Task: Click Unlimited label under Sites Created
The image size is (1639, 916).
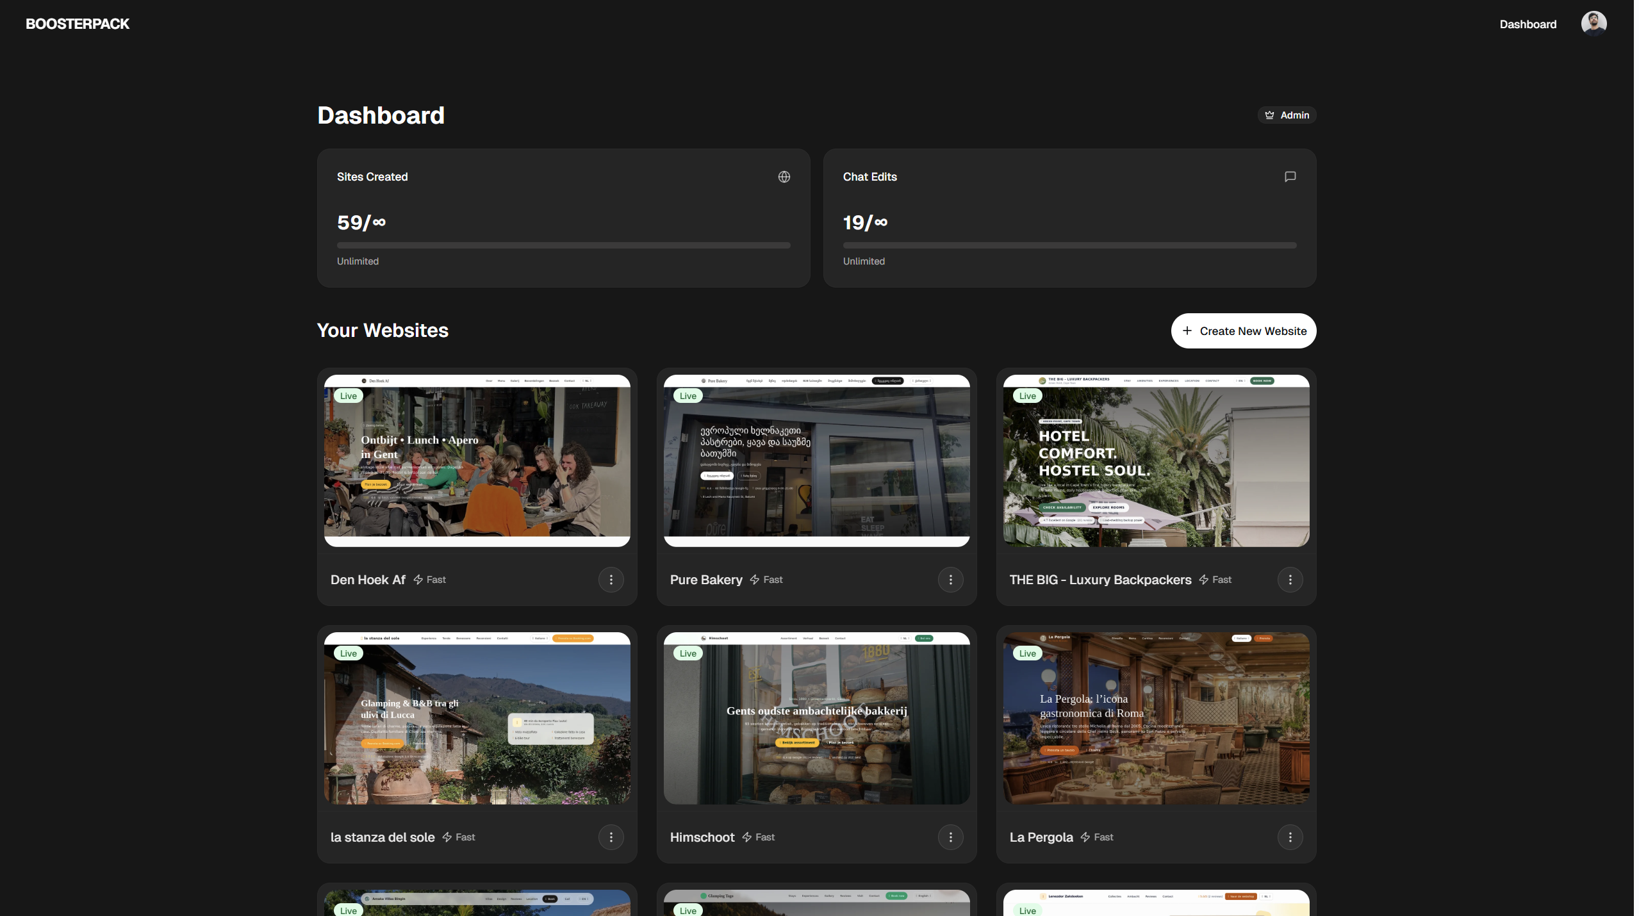Action: pos(358,261)
